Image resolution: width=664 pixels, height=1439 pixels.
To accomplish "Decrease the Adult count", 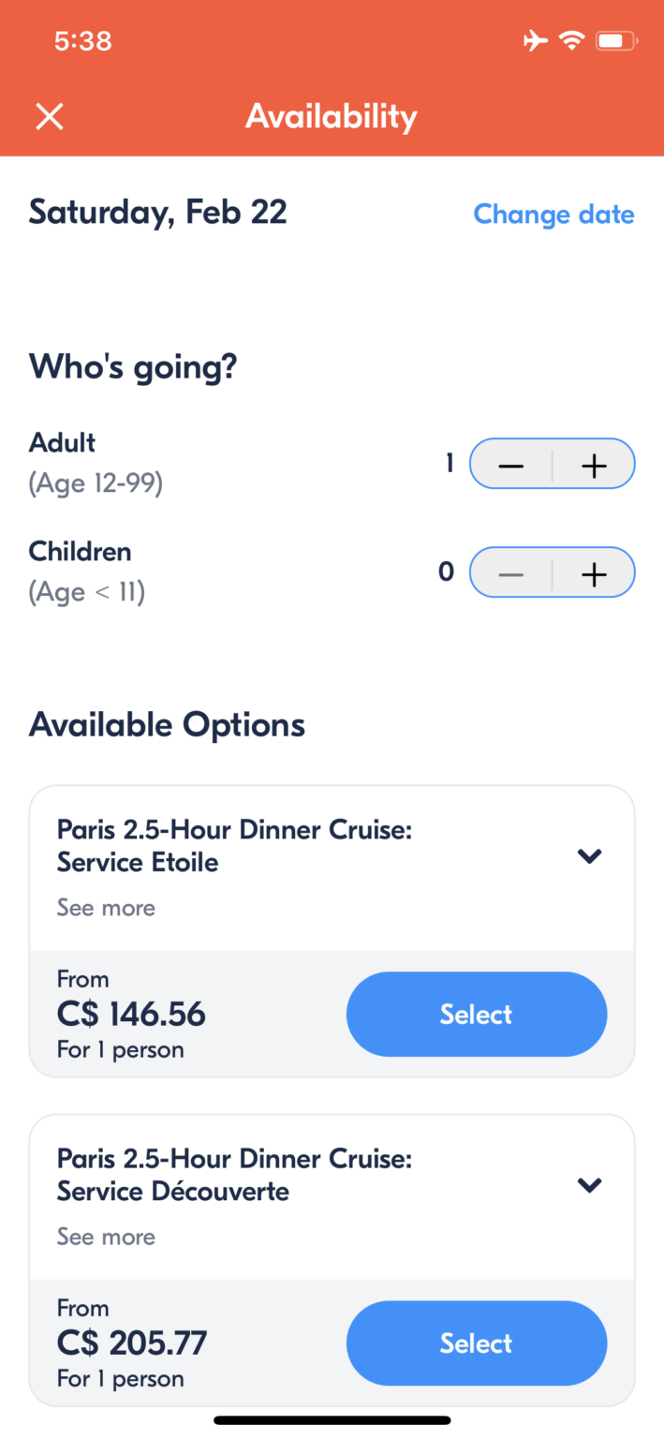I will (x=510, y=463).
